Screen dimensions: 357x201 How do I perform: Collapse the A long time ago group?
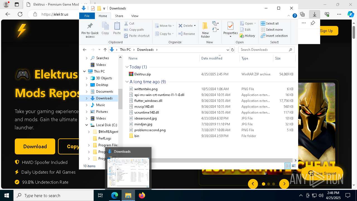127,82
